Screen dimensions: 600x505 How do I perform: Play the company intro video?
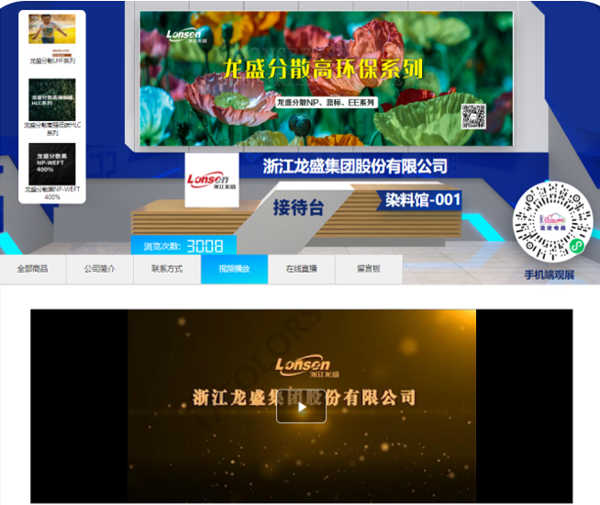pyautogui.click(x=301, y=407)
